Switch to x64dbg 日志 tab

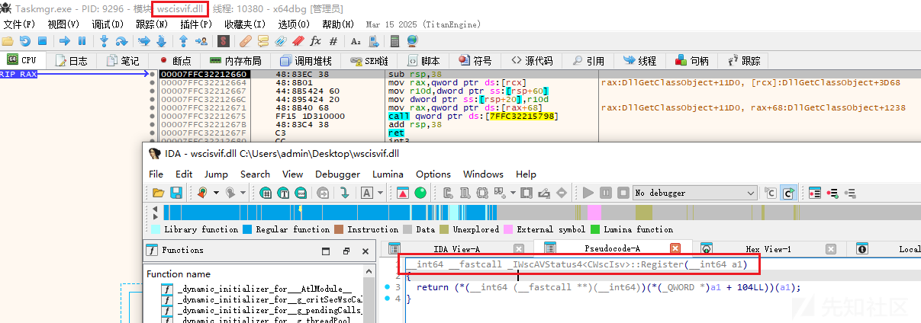pyautogui.click(x=70, y=61)
